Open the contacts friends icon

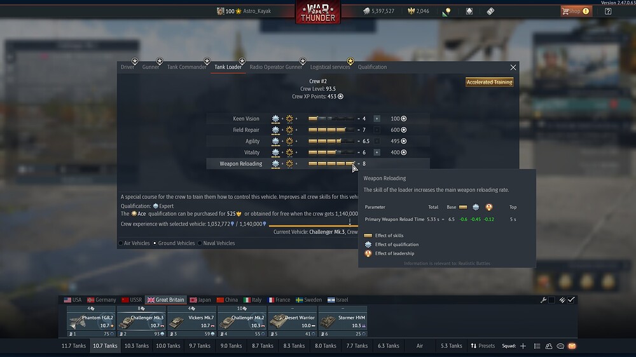pyautogui.click(x=549, y=346)
